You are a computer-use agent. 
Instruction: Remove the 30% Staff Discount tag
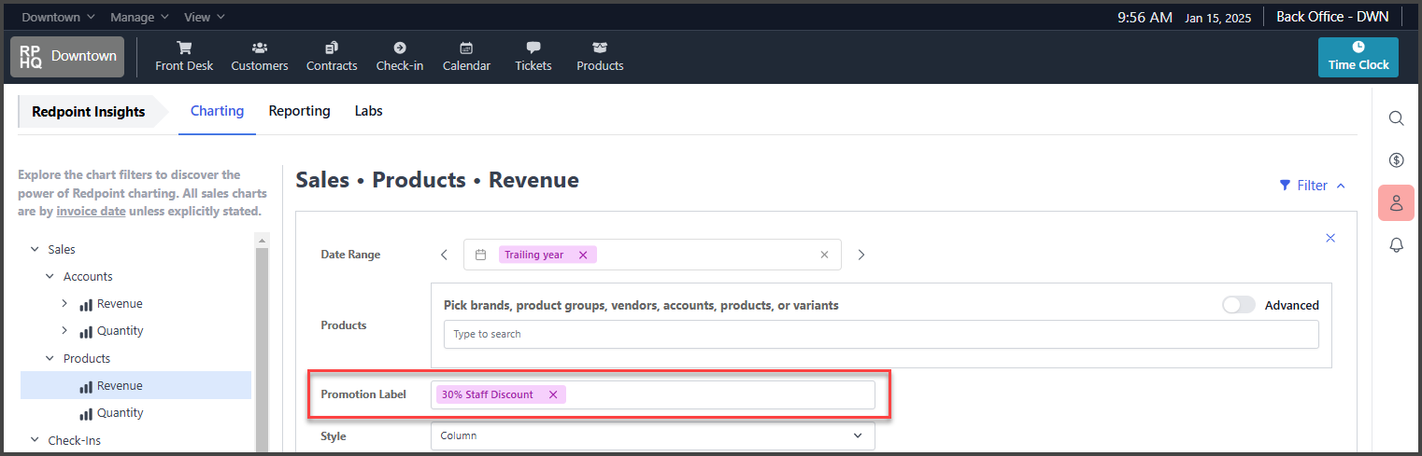click(553, 394)
